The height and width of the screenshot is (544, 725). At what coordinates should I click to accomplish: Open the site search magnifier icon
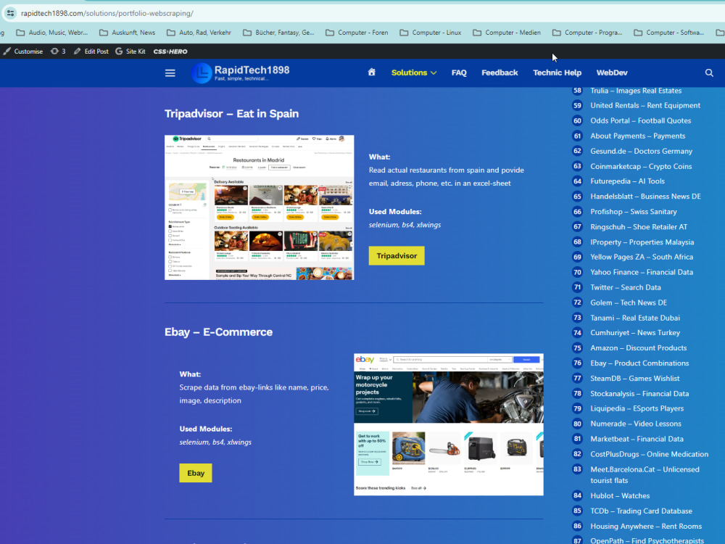pyautogui.click(x=709, y=73)
